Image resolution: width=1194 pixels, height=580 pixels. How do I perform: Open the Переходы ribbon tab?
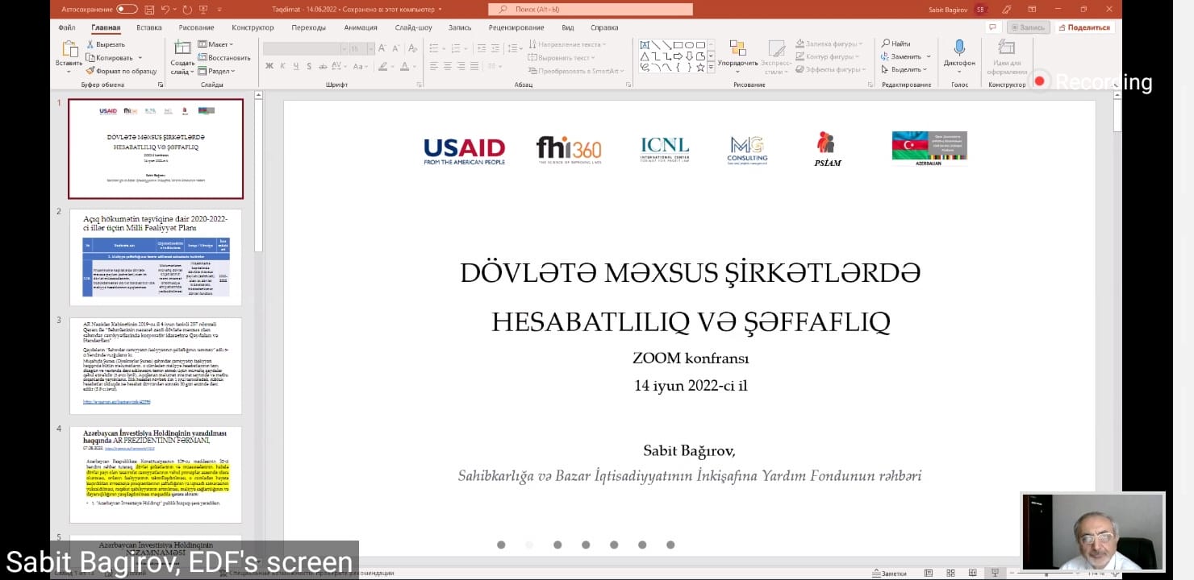309,27
